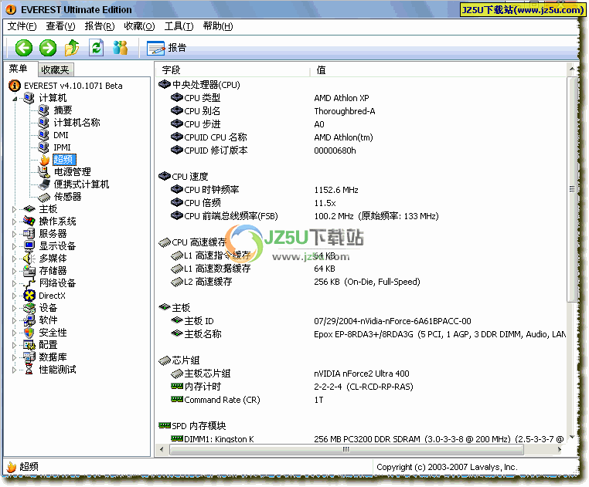
Task: Click the 配置 configuration icon
Action: click(29, 345)
